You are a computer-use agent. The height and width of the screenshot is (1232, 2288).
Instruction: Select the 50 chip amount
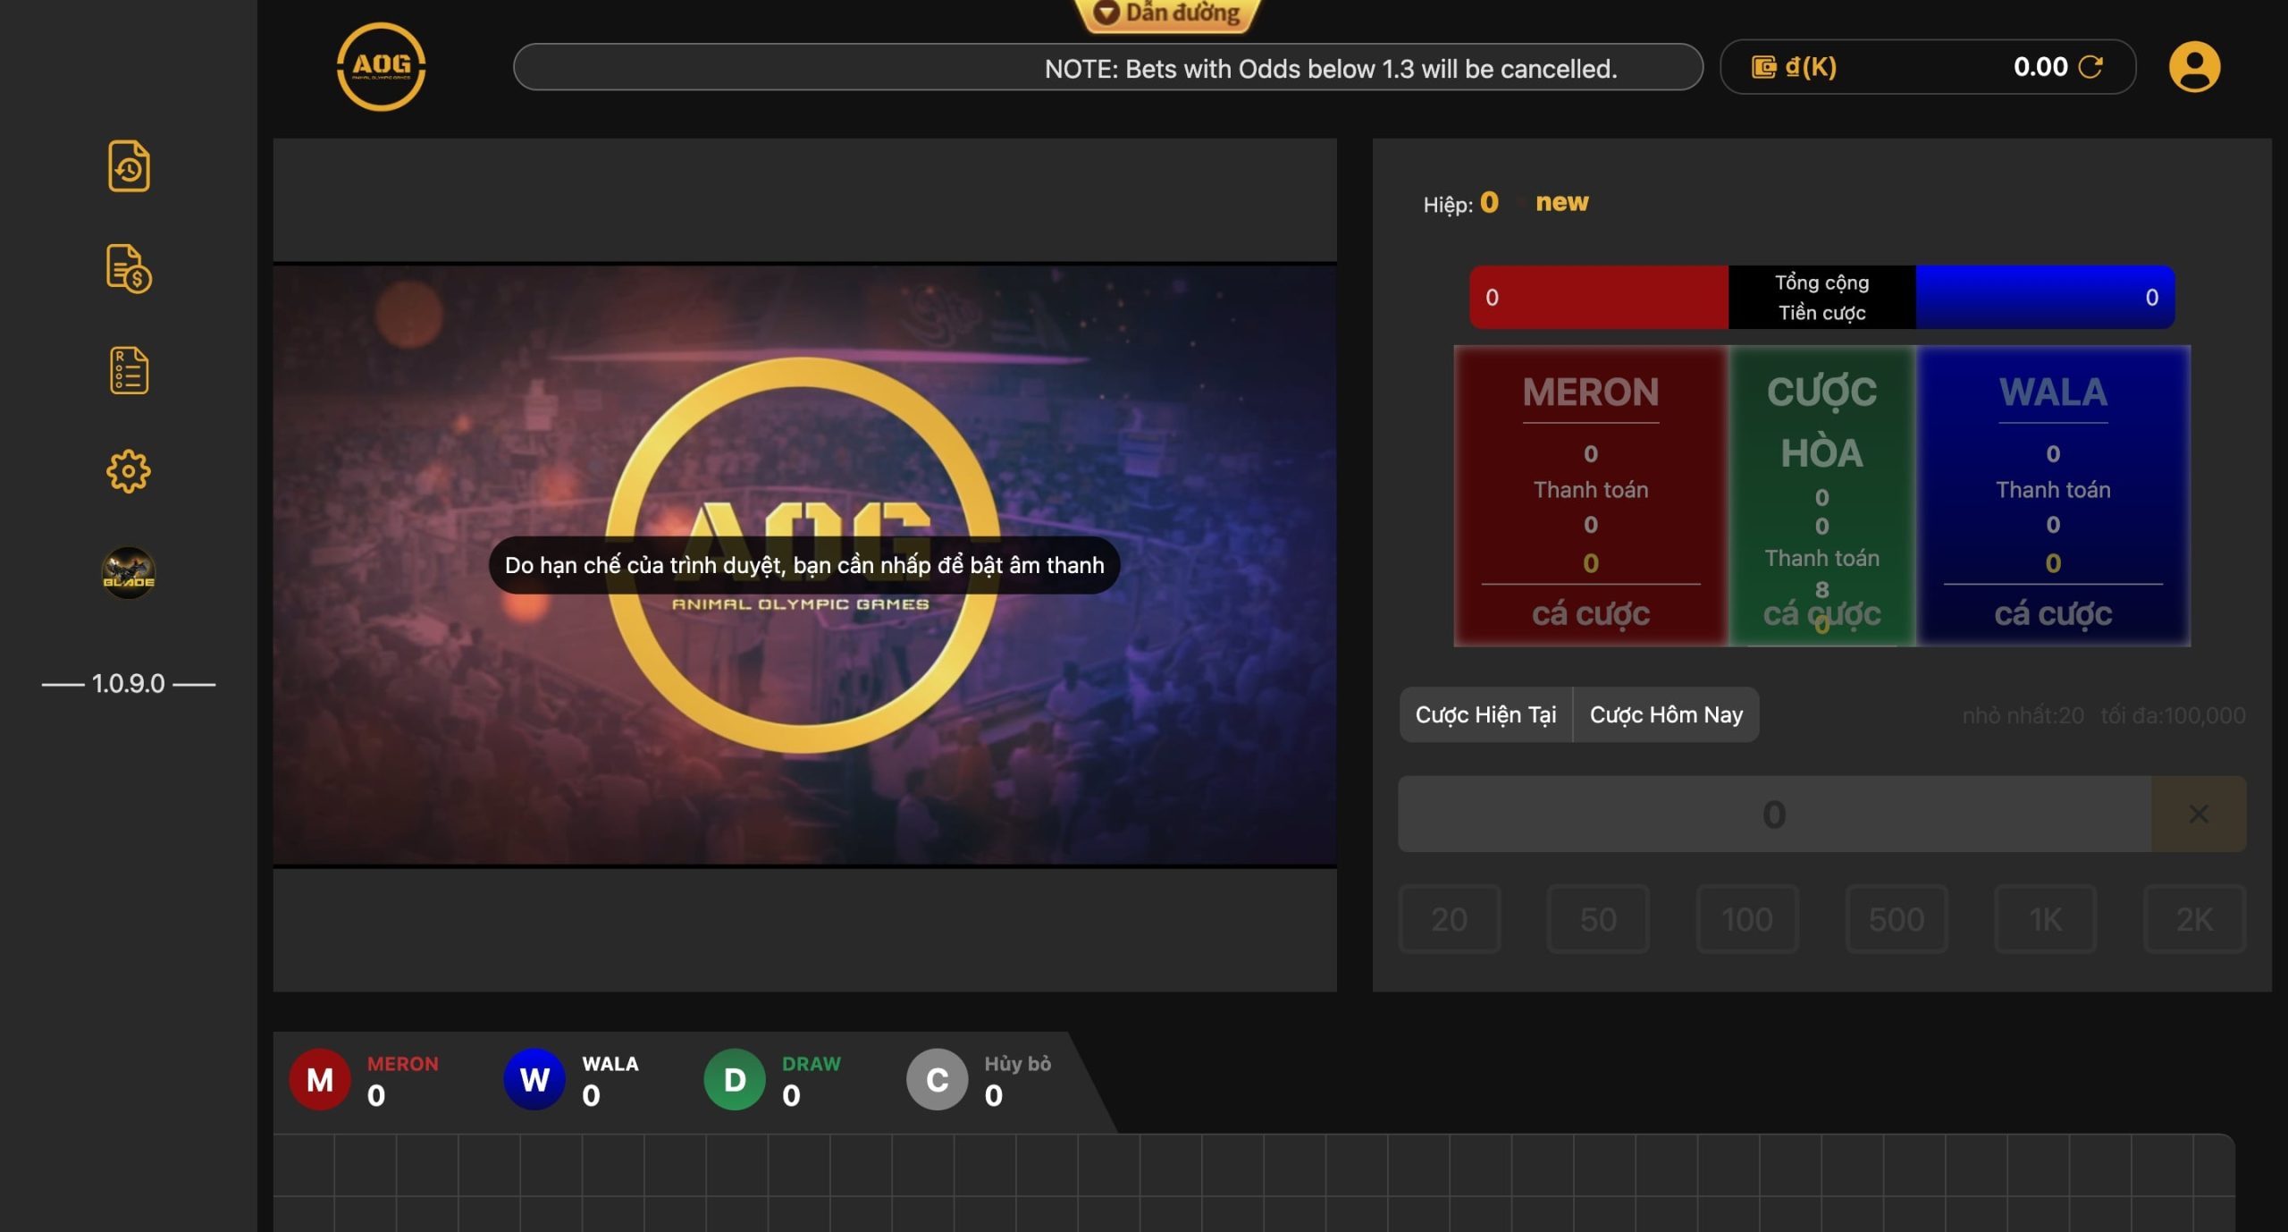point(1598,919)
